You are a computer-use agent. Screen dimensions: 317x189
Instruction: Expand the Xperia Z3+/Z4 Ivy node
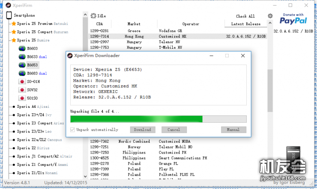[14, 115]
